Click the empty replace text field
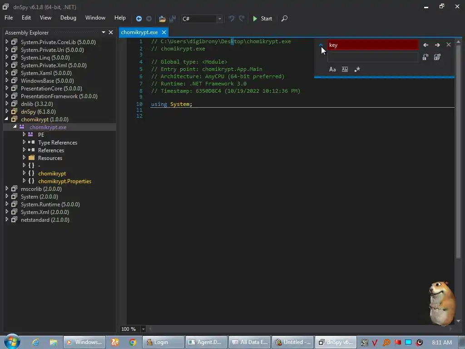The image size is (465, 349). [373, 57]
